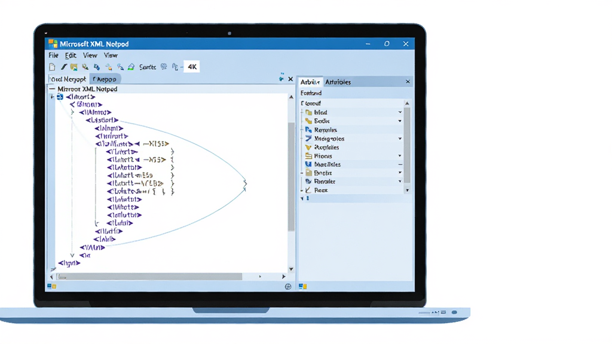Screen dimensions: 612x344
Task: Select the <Lèstiorl> tag in the tree
Action: pyautogui.click(x=102, y=120)
